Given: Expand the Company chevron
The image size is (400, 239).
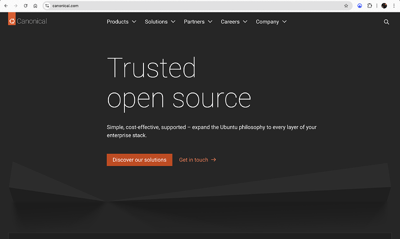Looking at the screenshot, I should coord(284,21).
